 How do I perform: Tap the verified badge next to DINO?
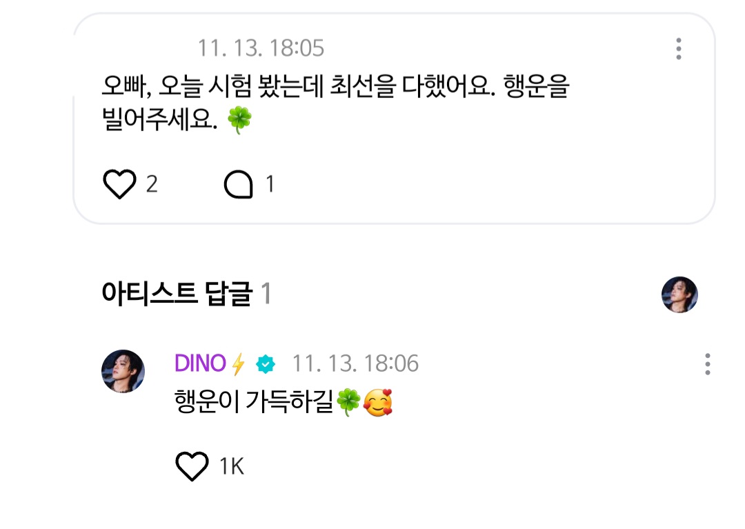point(265,363)
